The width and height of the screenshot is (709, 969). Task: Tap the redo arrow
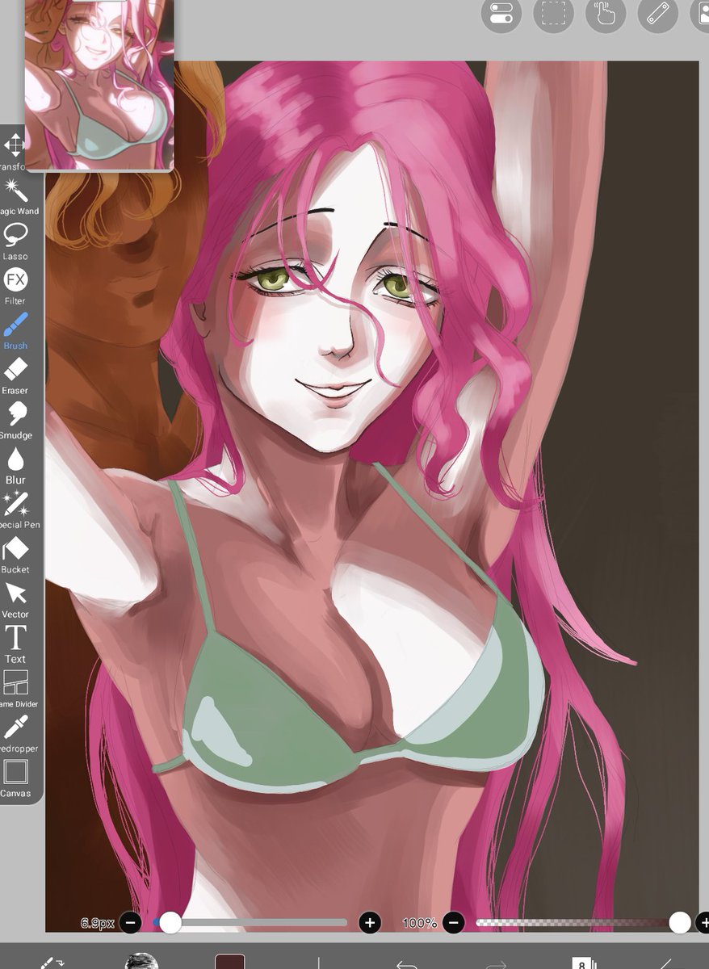point(495,963)
